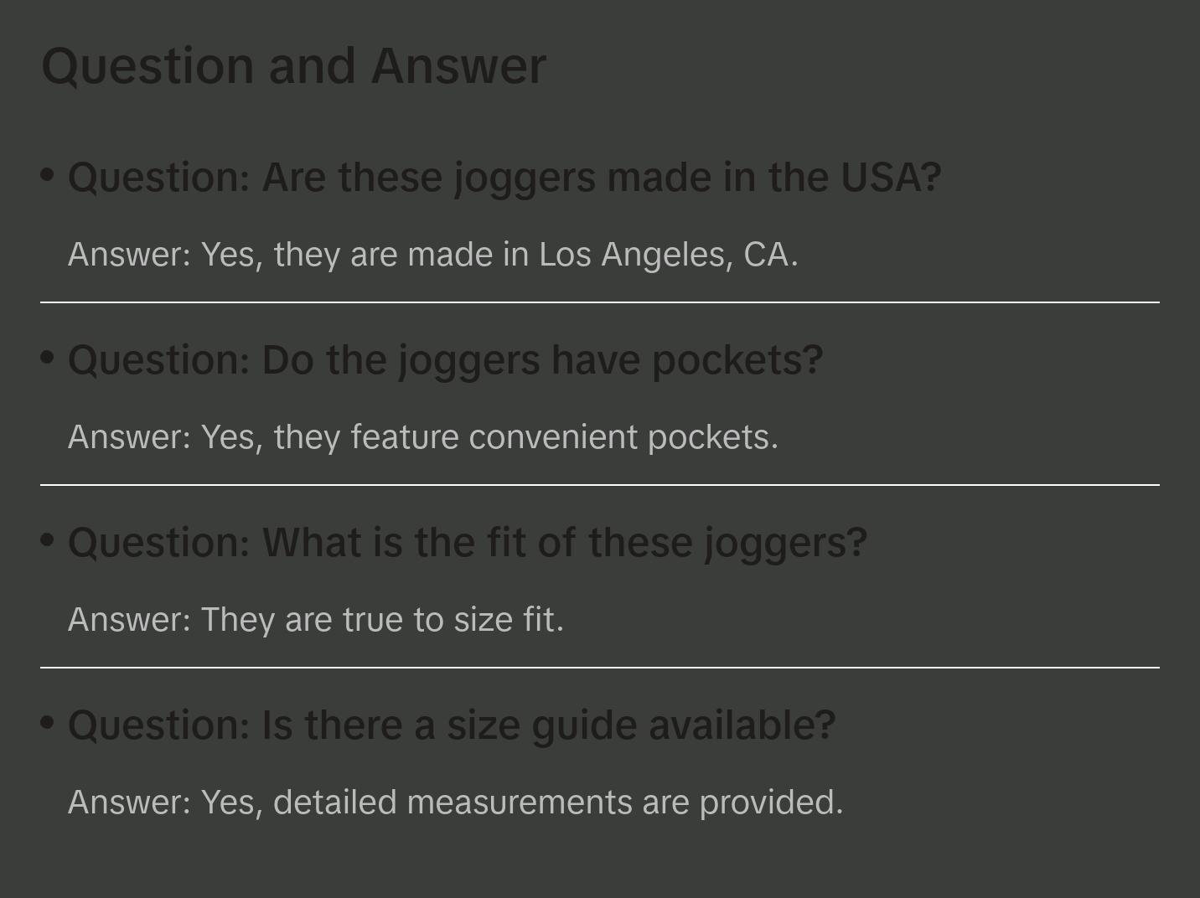Click the bullet beside the pockets question
The width and height of the screenshot is (1200, 898).
48,358
